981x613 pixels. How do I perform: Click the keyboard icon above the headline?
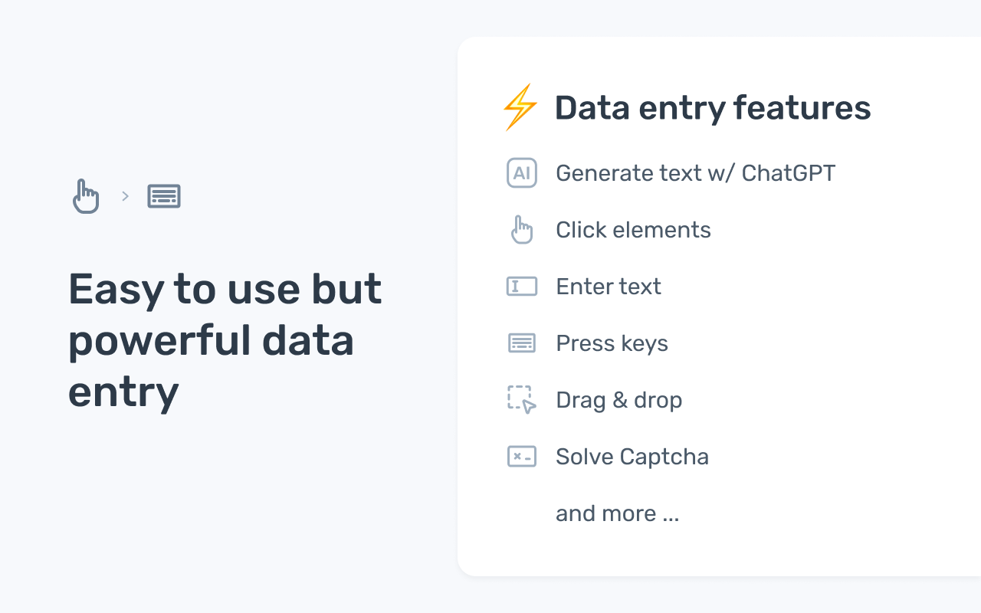(x=164, y=196)
